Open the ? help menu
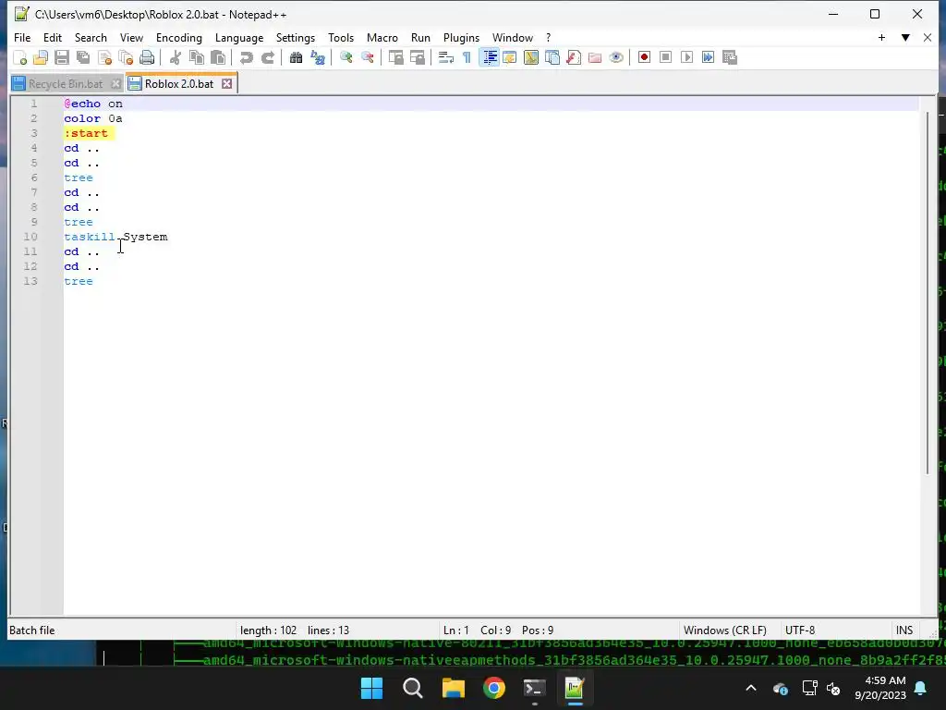Image resolution: width=946 pixels, height=710 pixels. point(549,37)
